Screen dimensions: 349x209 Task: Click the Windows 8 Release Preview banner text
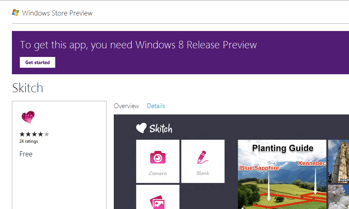[x=138, y=45]
